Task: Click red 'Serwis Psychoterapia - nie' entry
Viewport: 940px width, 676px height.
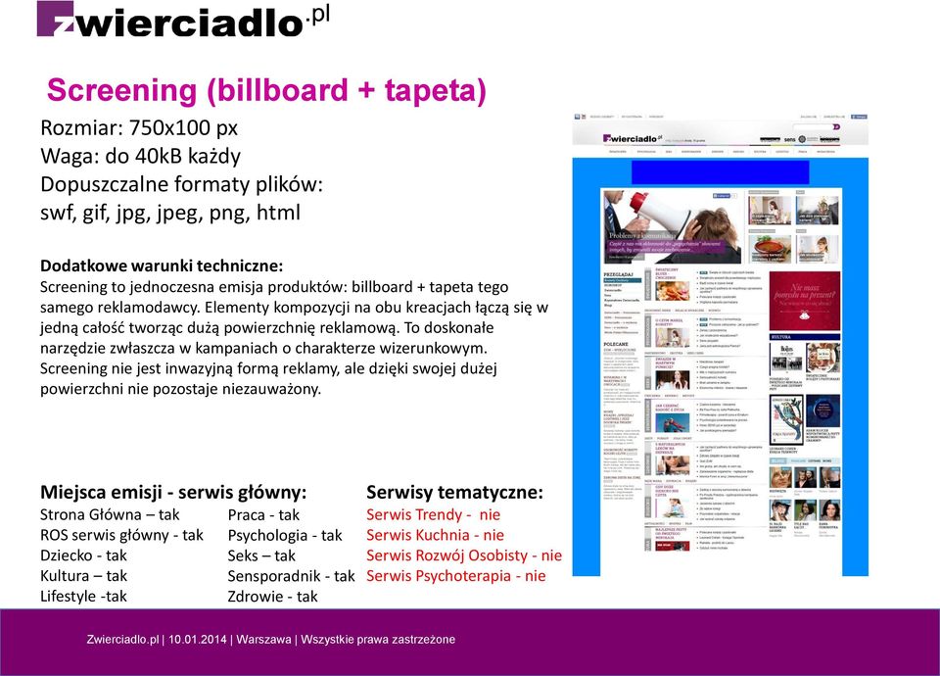Action: 456,576
